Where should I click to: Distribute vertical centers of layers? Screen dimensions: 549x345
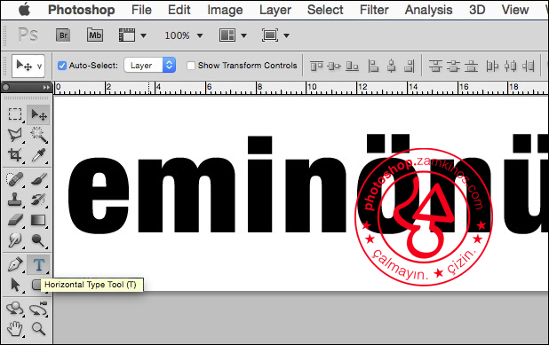pyautogui.click(x=453, y=66)
